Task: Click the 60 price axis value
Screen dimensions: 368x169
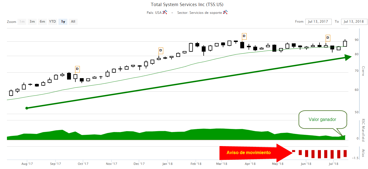Action: pos(357,90)
